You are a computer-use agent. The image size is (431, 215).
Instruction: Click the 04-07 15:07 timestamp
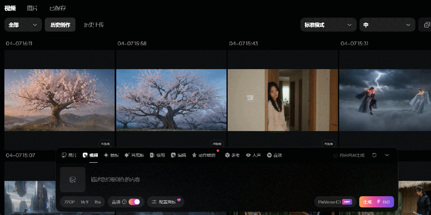coord(20,155)
